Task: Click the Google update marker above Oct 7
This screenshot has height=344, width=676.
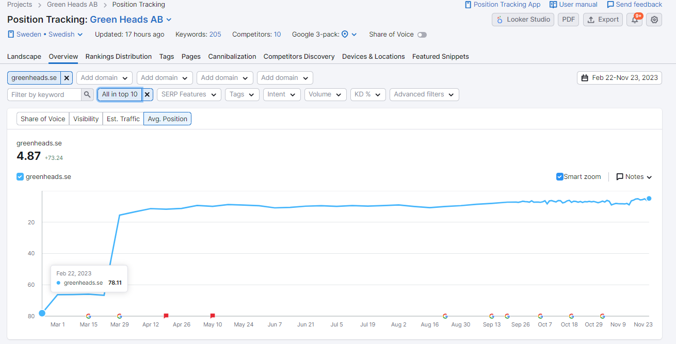Action: click(540, 316)
